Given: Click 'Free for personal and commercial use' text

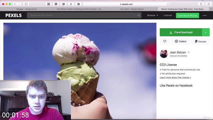Looking at the screenshot, I should pyautogui.click(x=181, y=70).
